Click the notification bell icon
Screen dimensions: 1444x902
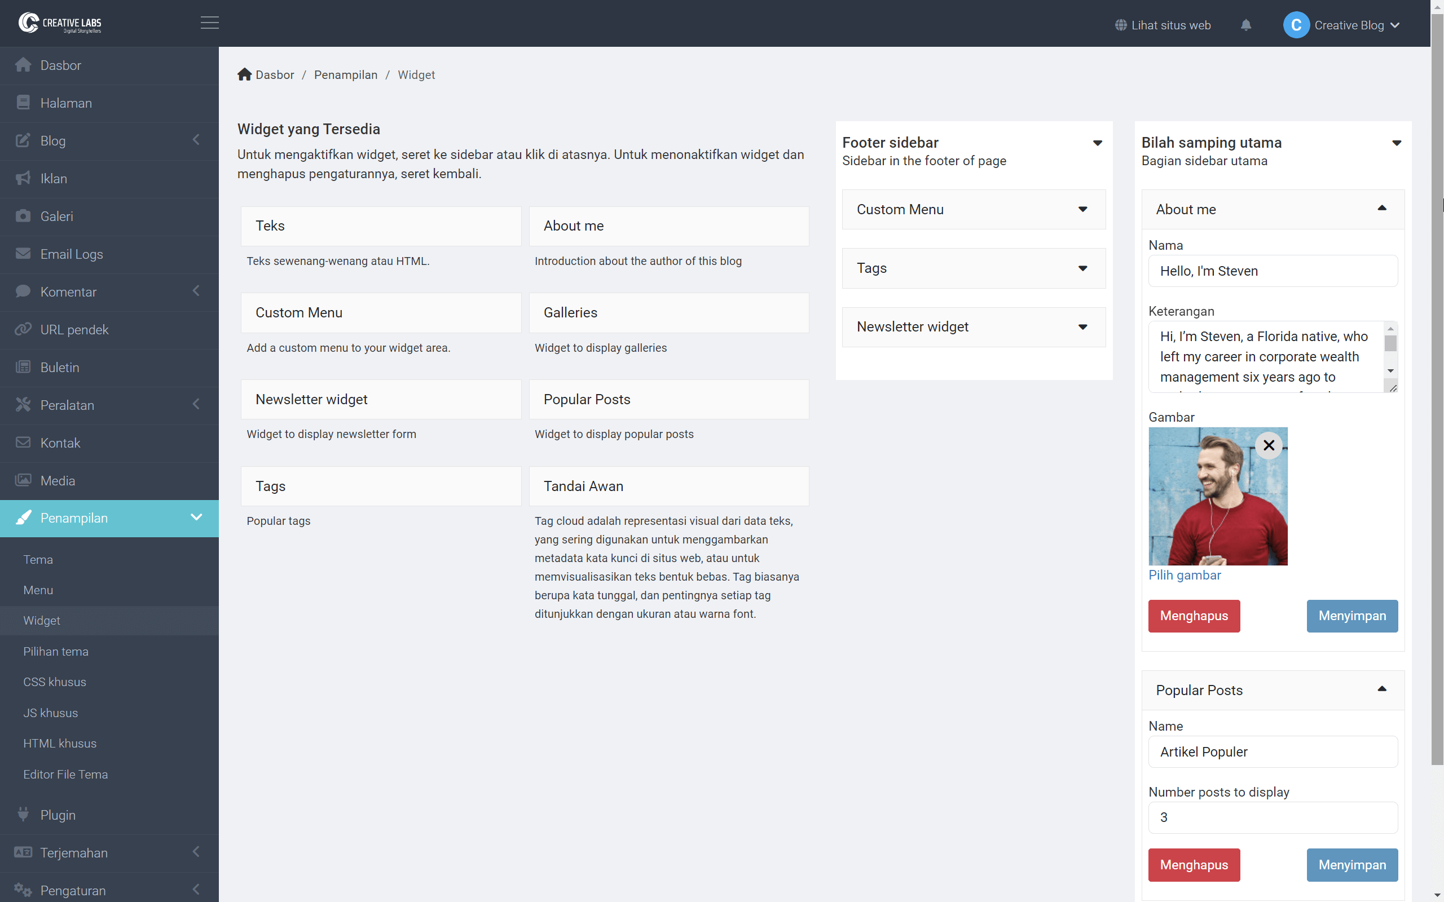click(1247, 25)
